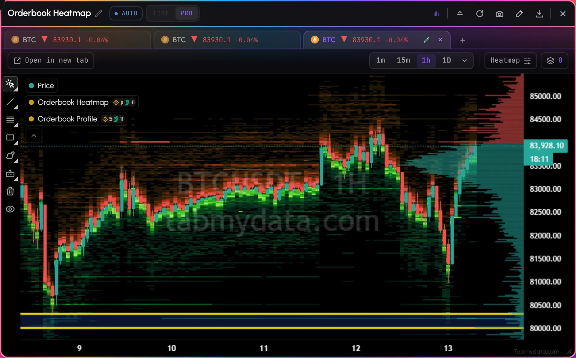Open the layers button showing 8

click(x=554, y=61)
